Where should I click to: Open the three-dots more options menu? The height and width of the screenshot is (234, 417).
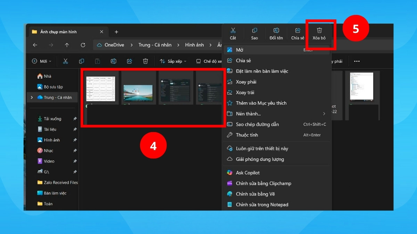(357, 61)
